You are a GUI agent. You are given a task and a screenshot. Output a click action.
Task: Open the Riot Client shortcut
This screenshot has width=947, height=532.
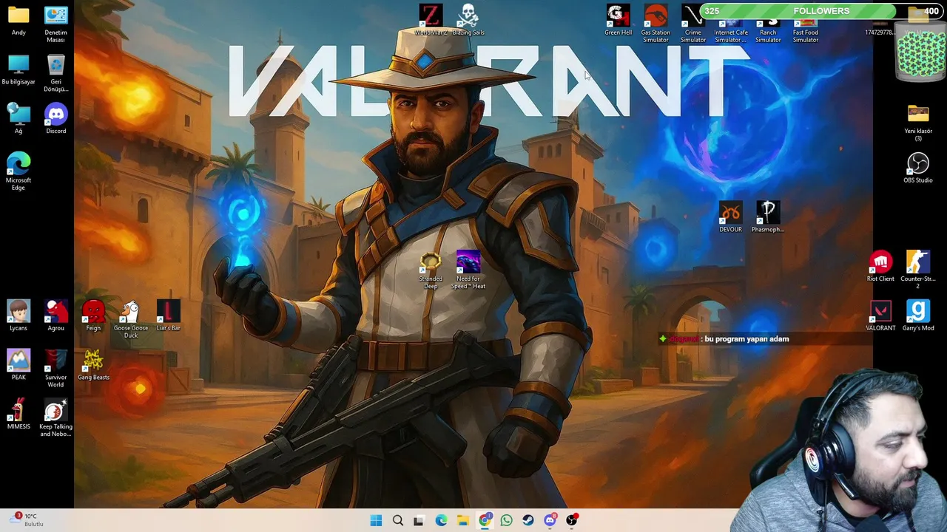click(x=880, y=267)
